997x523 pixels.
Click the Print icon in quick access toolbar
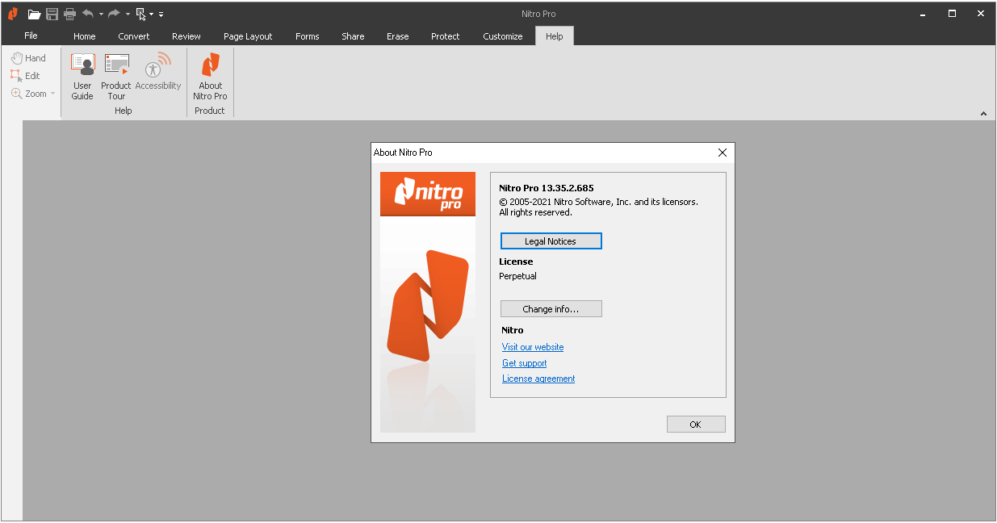(x=69, y=14)
